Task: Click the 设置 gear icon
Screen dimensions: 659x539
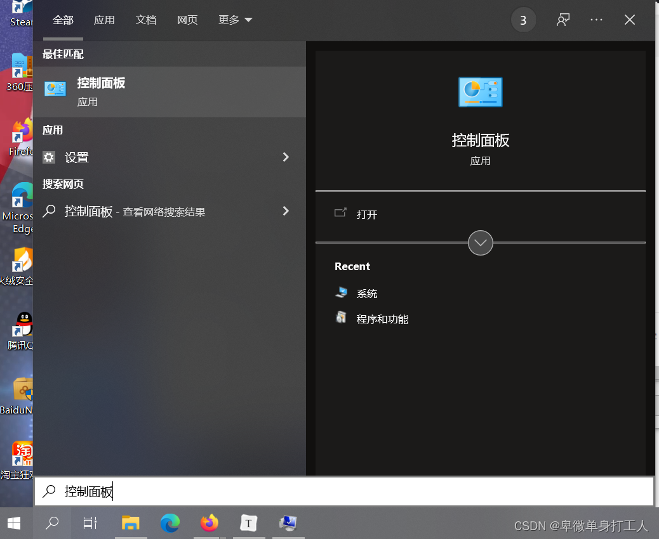Action: tap(49, 157)
